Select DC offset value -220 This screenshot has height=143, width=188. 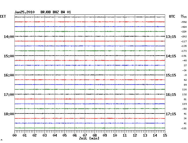click(184, 32)
